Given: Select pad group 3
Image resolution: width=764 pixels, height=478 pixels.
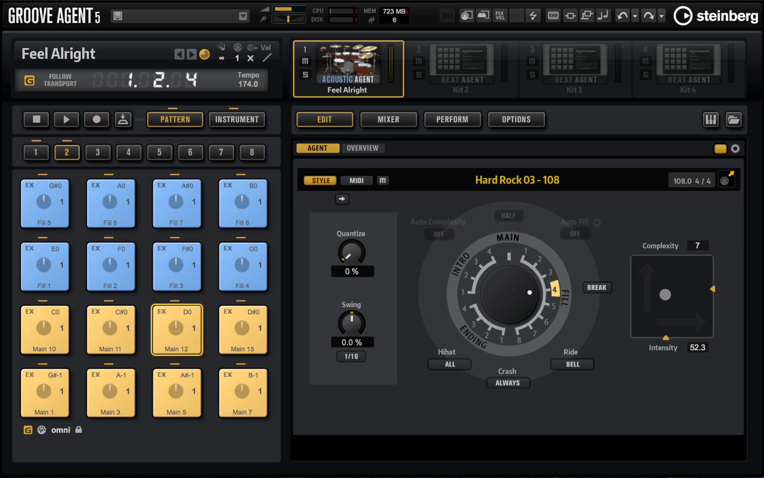Looking at the screenshot, I should 98,152.
